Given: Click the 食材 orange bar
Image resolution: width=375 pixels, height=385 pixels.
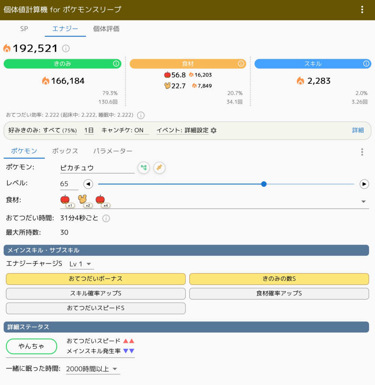Looking at the screenshot, I should click(x=188, y=64).
